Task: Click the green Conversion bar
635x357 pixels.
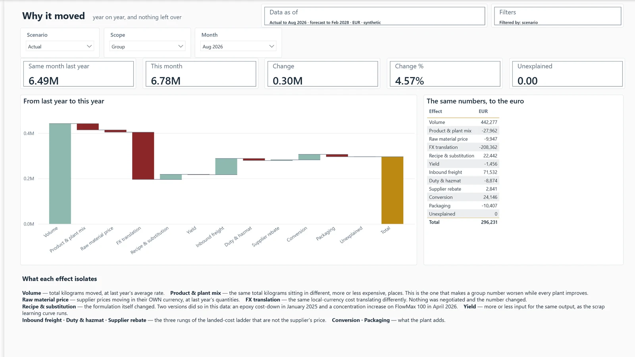Action: 309,157
